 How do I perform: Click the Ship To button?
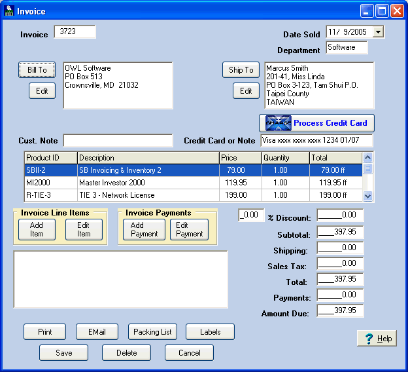(x=241, y=70)
